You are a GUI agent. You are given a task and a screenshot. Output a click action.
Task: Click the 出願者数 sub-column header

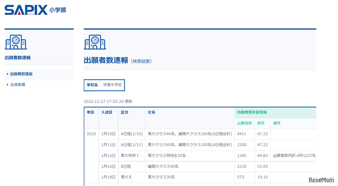tap(245, 123)
